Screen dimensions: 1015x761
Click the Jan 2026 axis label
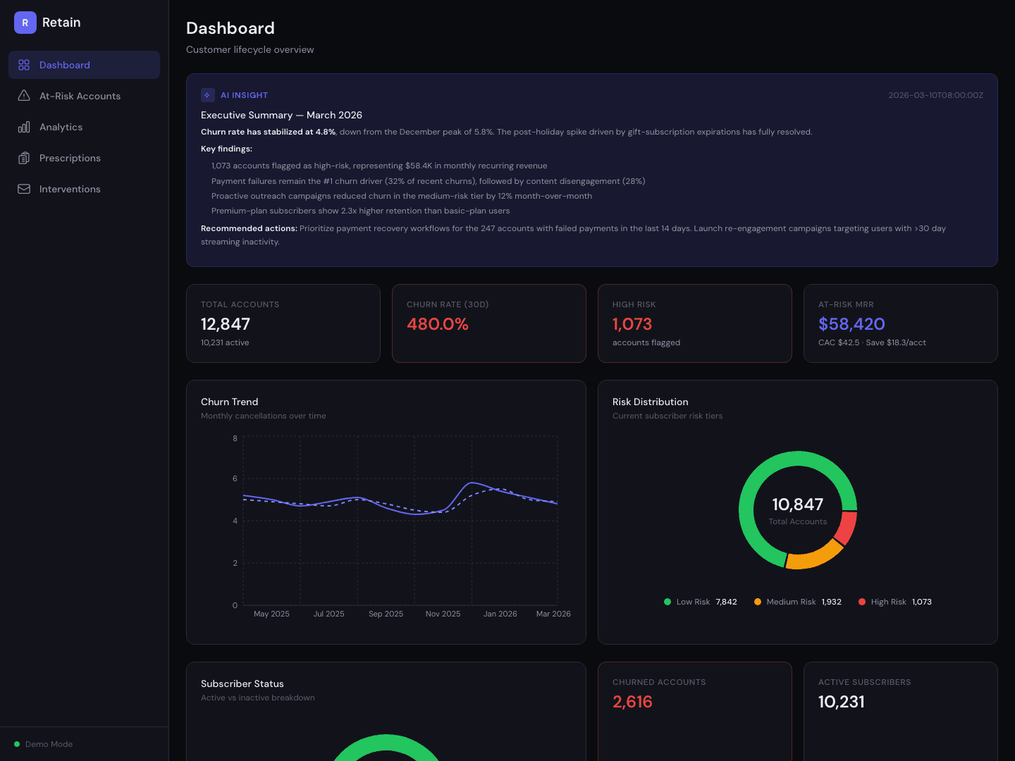pos(500,614)
